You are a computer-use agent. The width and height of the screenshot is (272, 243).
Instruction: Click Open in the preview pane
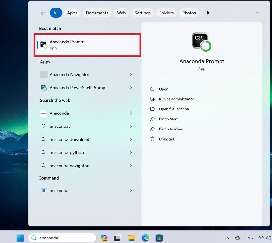pos(163,89)
